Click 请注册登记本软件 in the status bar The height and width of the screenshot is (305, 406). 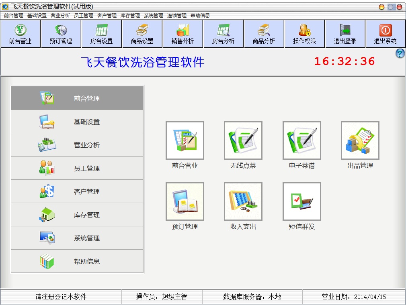(61, 297)
